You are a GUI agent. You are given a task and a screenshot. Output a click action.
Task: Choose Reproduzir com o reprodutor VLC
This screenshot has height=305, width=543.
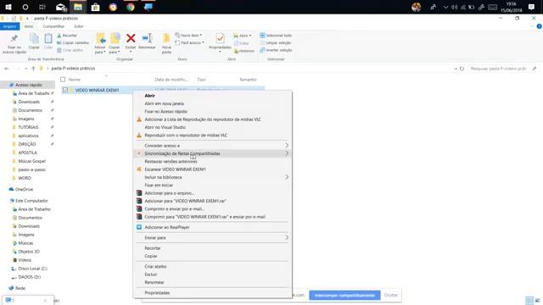(212, 136)
